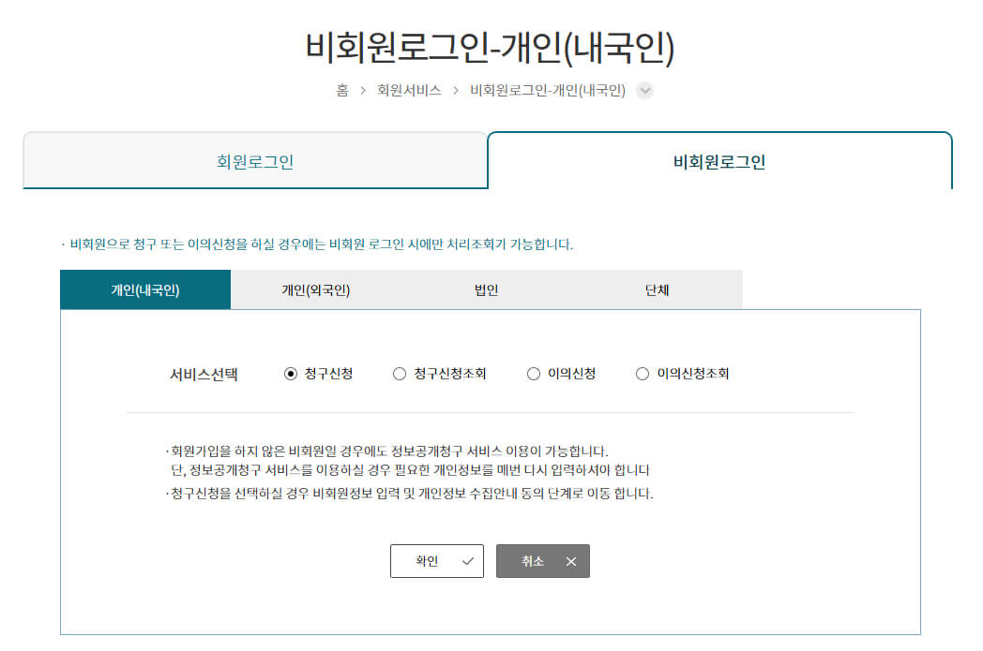Click the circular chevron icon after the breadcrumb

click(x=644, y=91)
